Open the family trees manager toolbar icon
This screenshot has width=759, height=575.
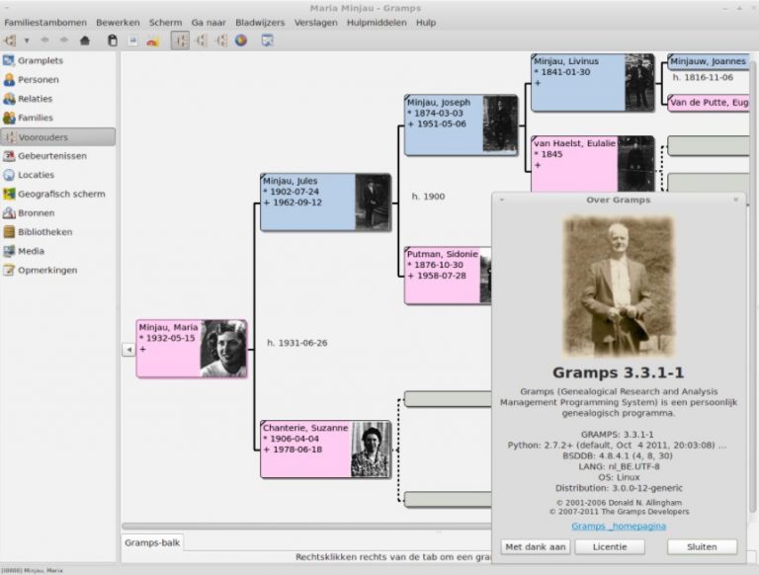[10, 41]
